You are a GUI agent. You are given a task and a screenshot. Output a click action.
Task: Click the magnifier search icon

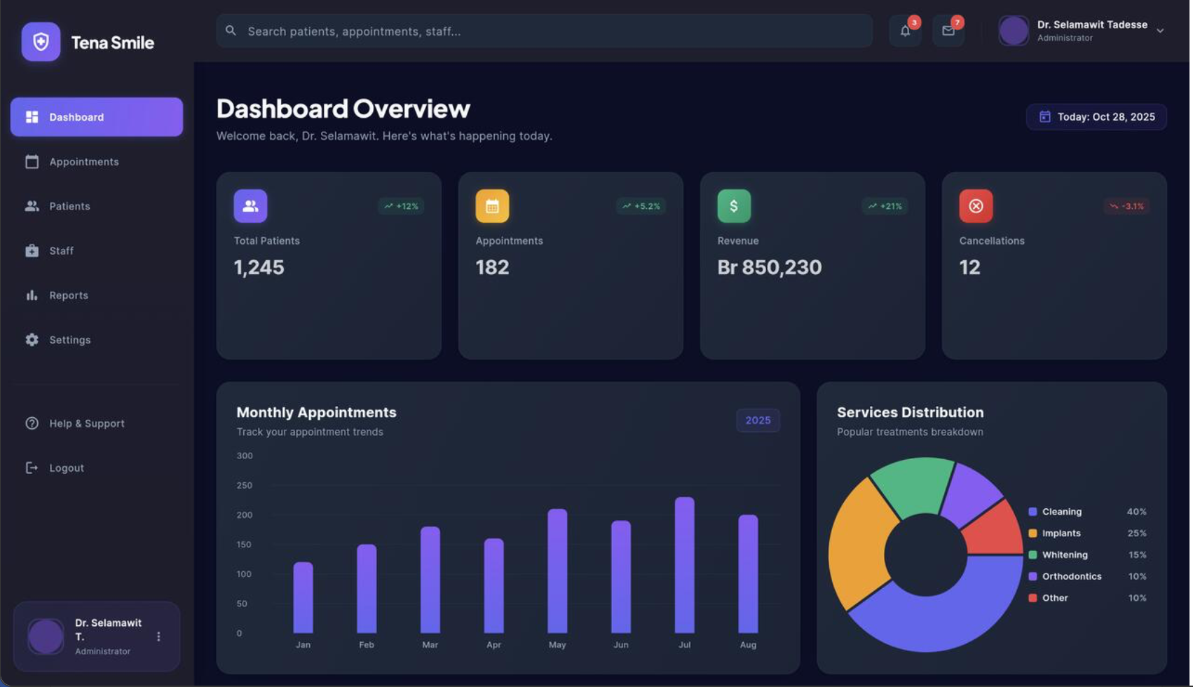point(231,31)
